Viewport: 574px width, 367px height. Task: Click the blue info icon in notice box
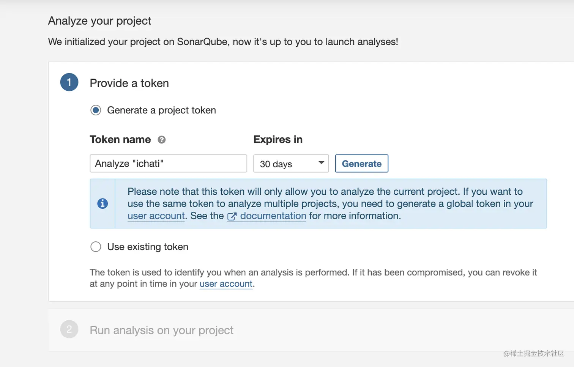tap(102, 203)
